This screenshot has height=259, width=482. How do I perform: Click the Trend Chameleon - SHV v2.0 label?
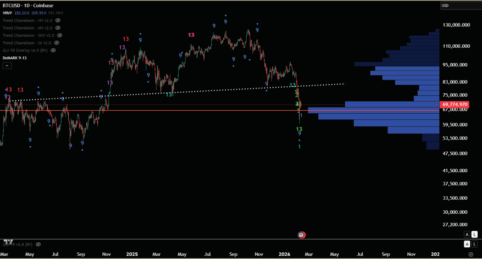coord(28,35)
